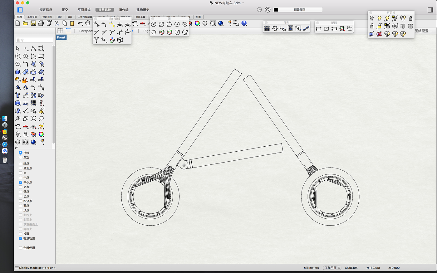This screenshot has width=437, height=273.
Task: Toggle the 锁定格点 button
Action: click(x=46, y=10)
